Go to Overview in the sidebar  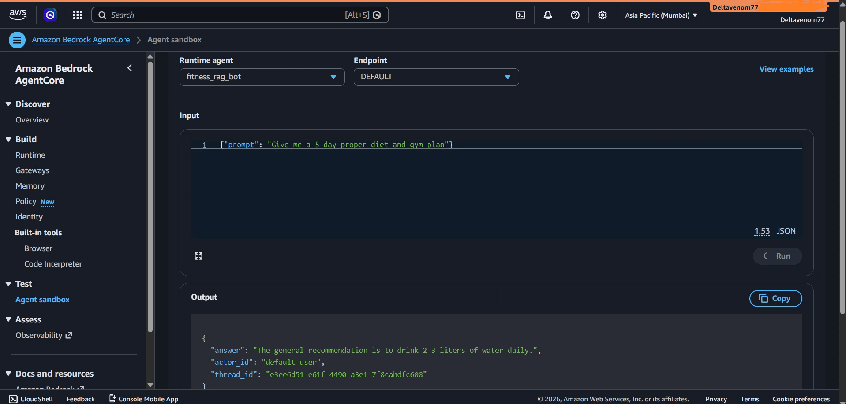point(32,120)
